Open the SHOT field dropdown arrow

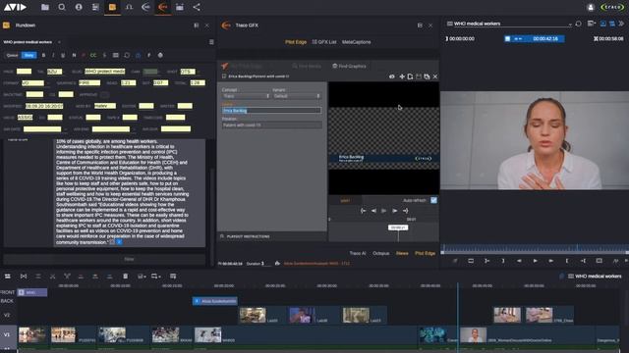(198, 72)
